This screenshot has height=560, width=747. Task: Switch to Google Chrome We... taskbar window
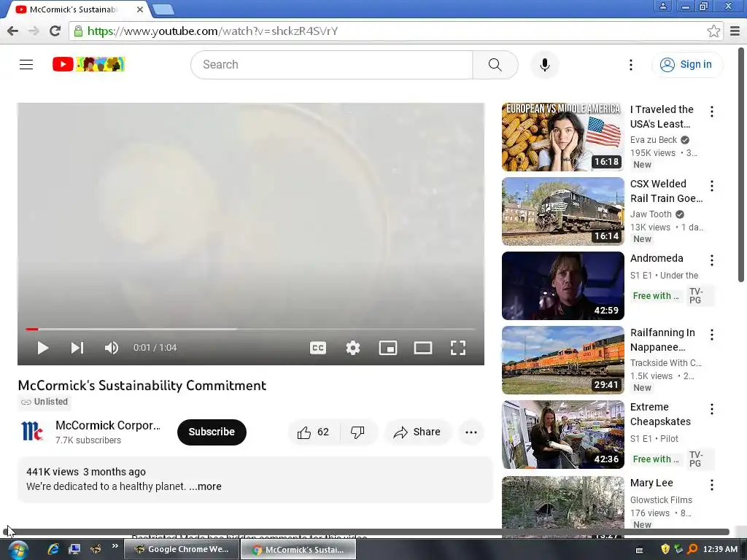tap(182, 549)
